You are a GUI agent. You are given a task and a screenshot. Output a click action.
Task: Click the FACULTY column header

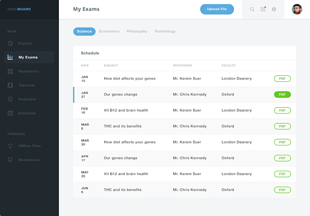[228, 65]
